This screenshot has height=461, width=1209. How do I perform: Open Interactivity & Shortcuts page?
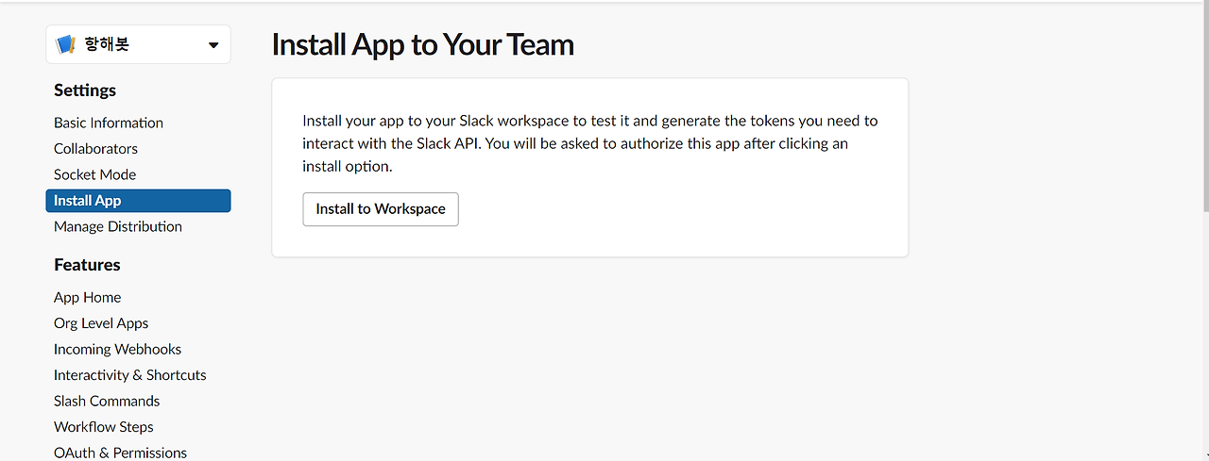coord(129,375)
